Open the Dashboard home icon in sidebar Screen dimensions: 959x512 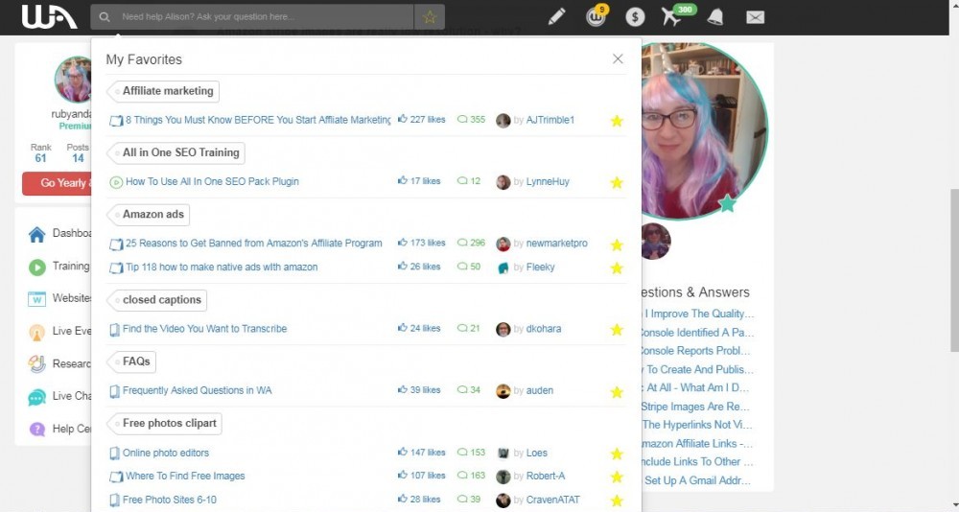pyautogui.click(x=36, y=234)
